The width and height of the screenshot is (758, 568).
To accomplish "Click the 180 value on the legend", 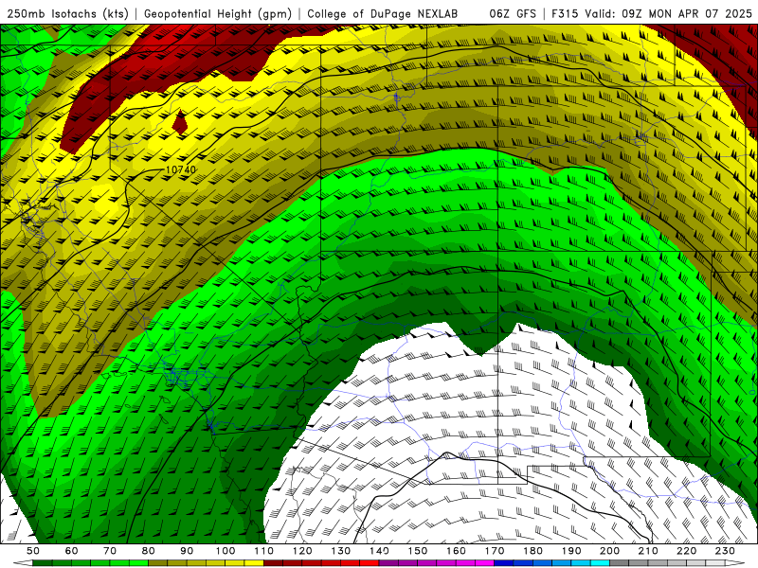I will tap(533, 551).
